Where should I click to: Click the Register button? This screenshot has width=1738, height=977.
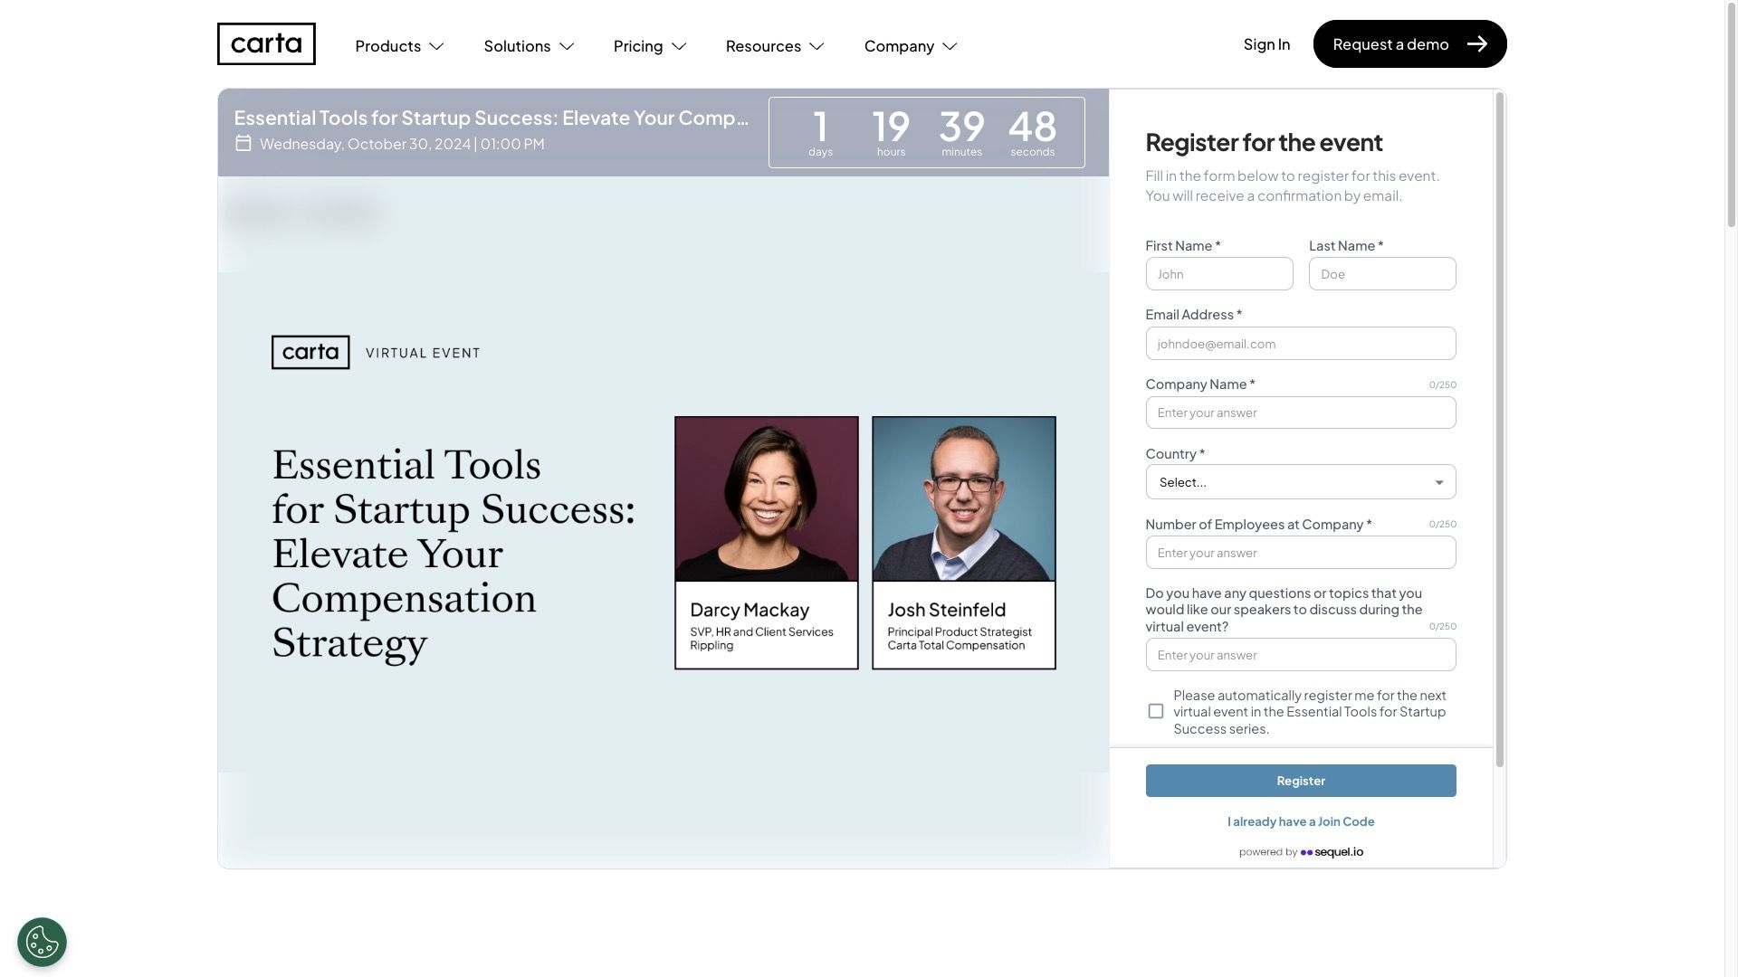click(1301, 781)
